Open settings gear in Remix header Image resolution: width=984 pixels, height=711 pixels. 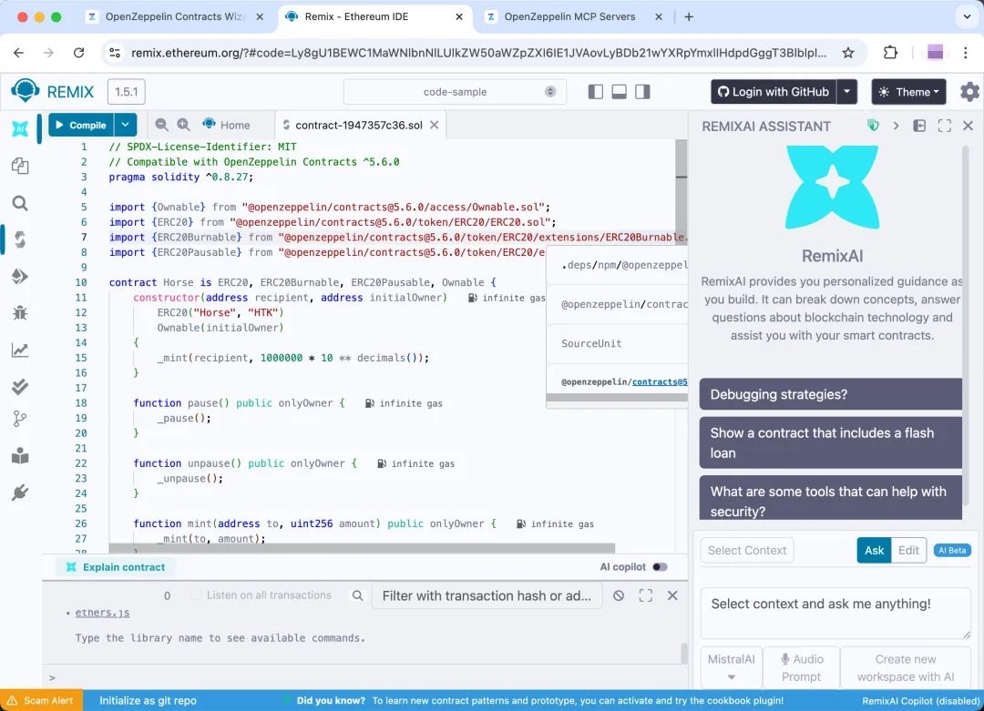point(969,92)
